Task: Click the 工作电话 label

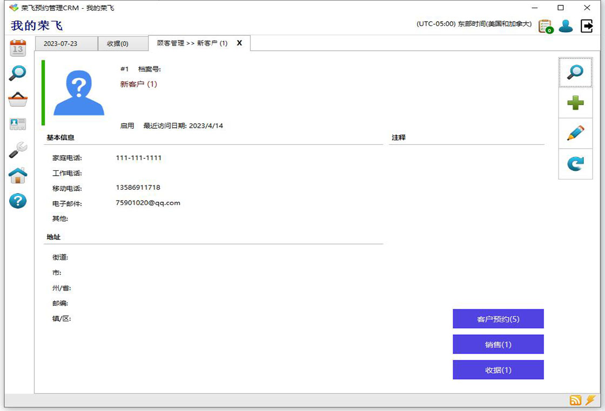Action: [x=67, y=173]
